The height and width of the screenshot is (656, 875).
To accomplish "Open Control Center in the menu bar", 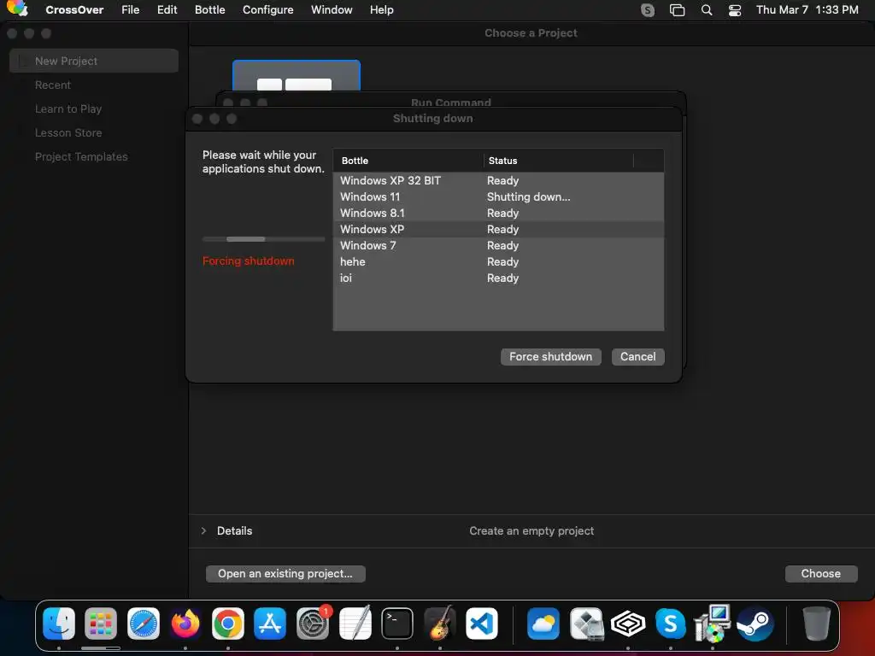I will click(x=735, y=10).
